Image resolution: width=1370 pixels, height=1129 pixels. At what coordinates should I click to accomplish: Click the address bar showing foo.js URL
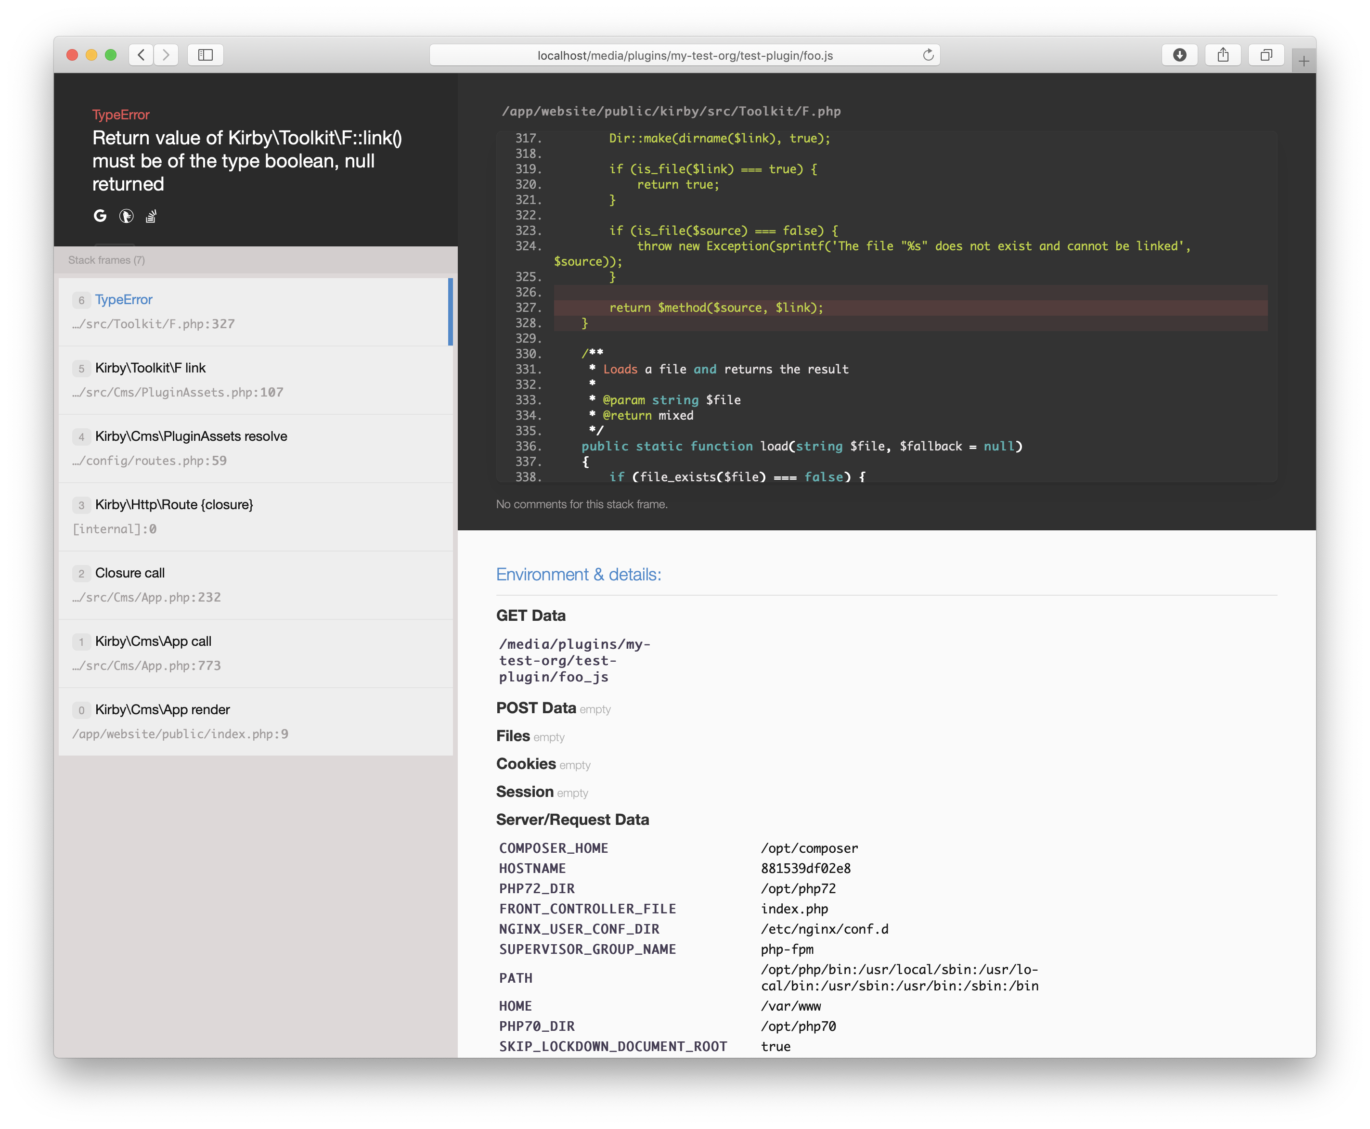coord(685,55)
